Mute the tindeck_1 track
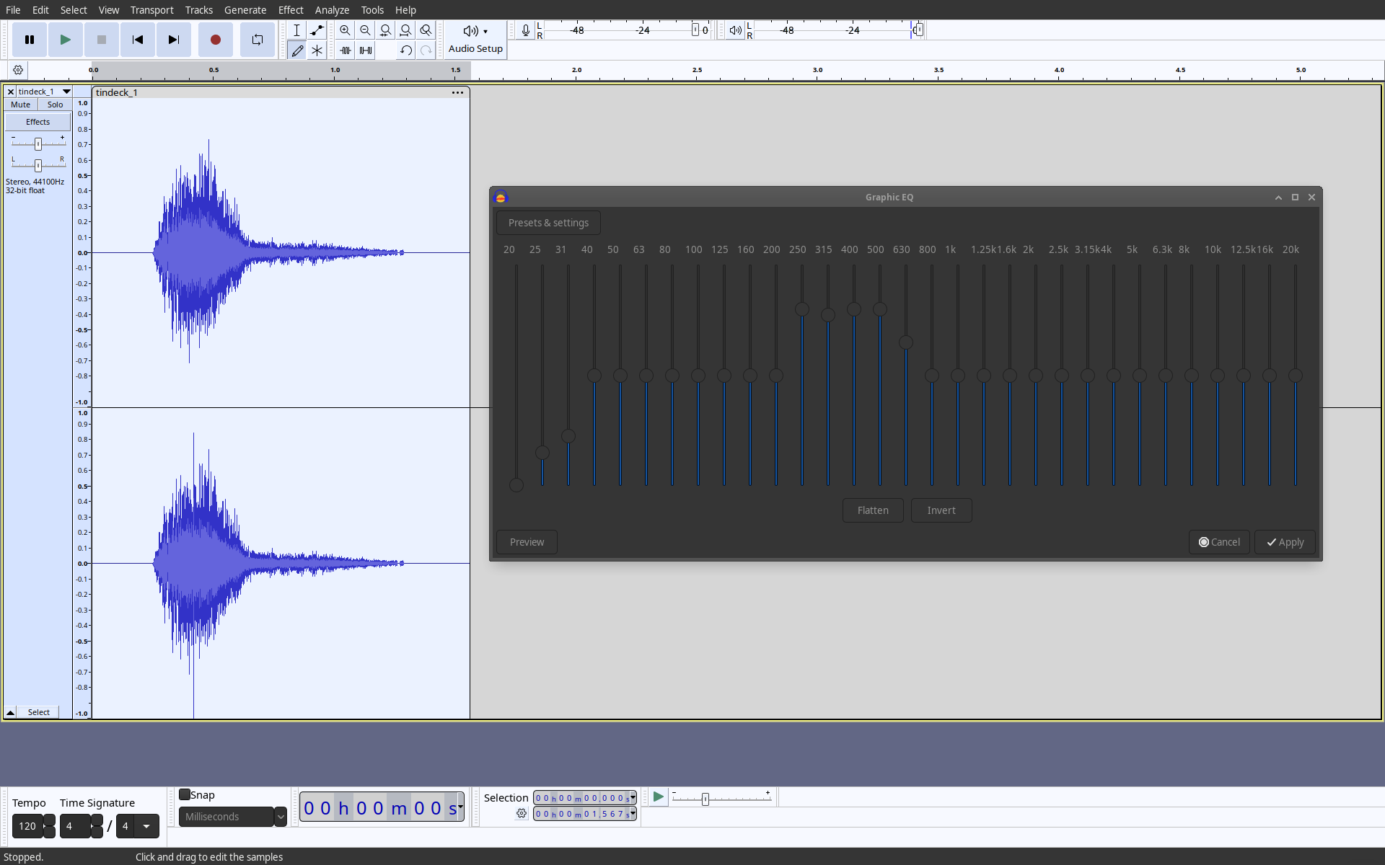This screenshot has width=1385, height=865. (x=21, y=105)
